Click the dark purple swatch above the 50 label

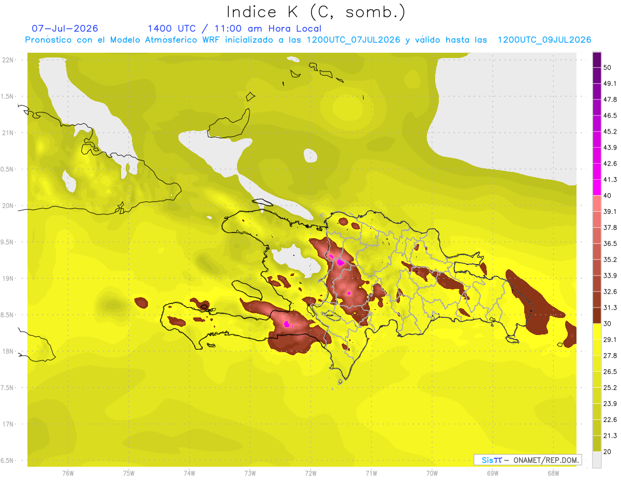pyautogui.click(x=597, y=60)
